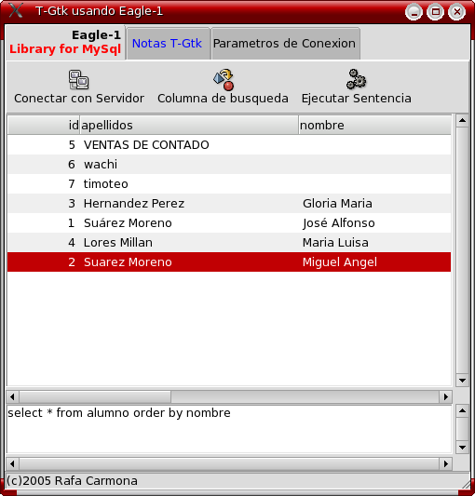Minimize the T-Gtk window
This screenshot has height=496, width=475.
[414, 12]
